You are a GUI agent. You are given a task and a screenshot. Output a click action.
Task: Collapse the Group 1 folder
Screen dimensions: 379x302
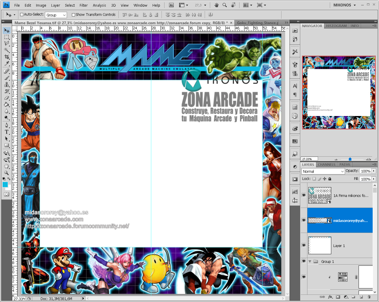tap(310, 261)
